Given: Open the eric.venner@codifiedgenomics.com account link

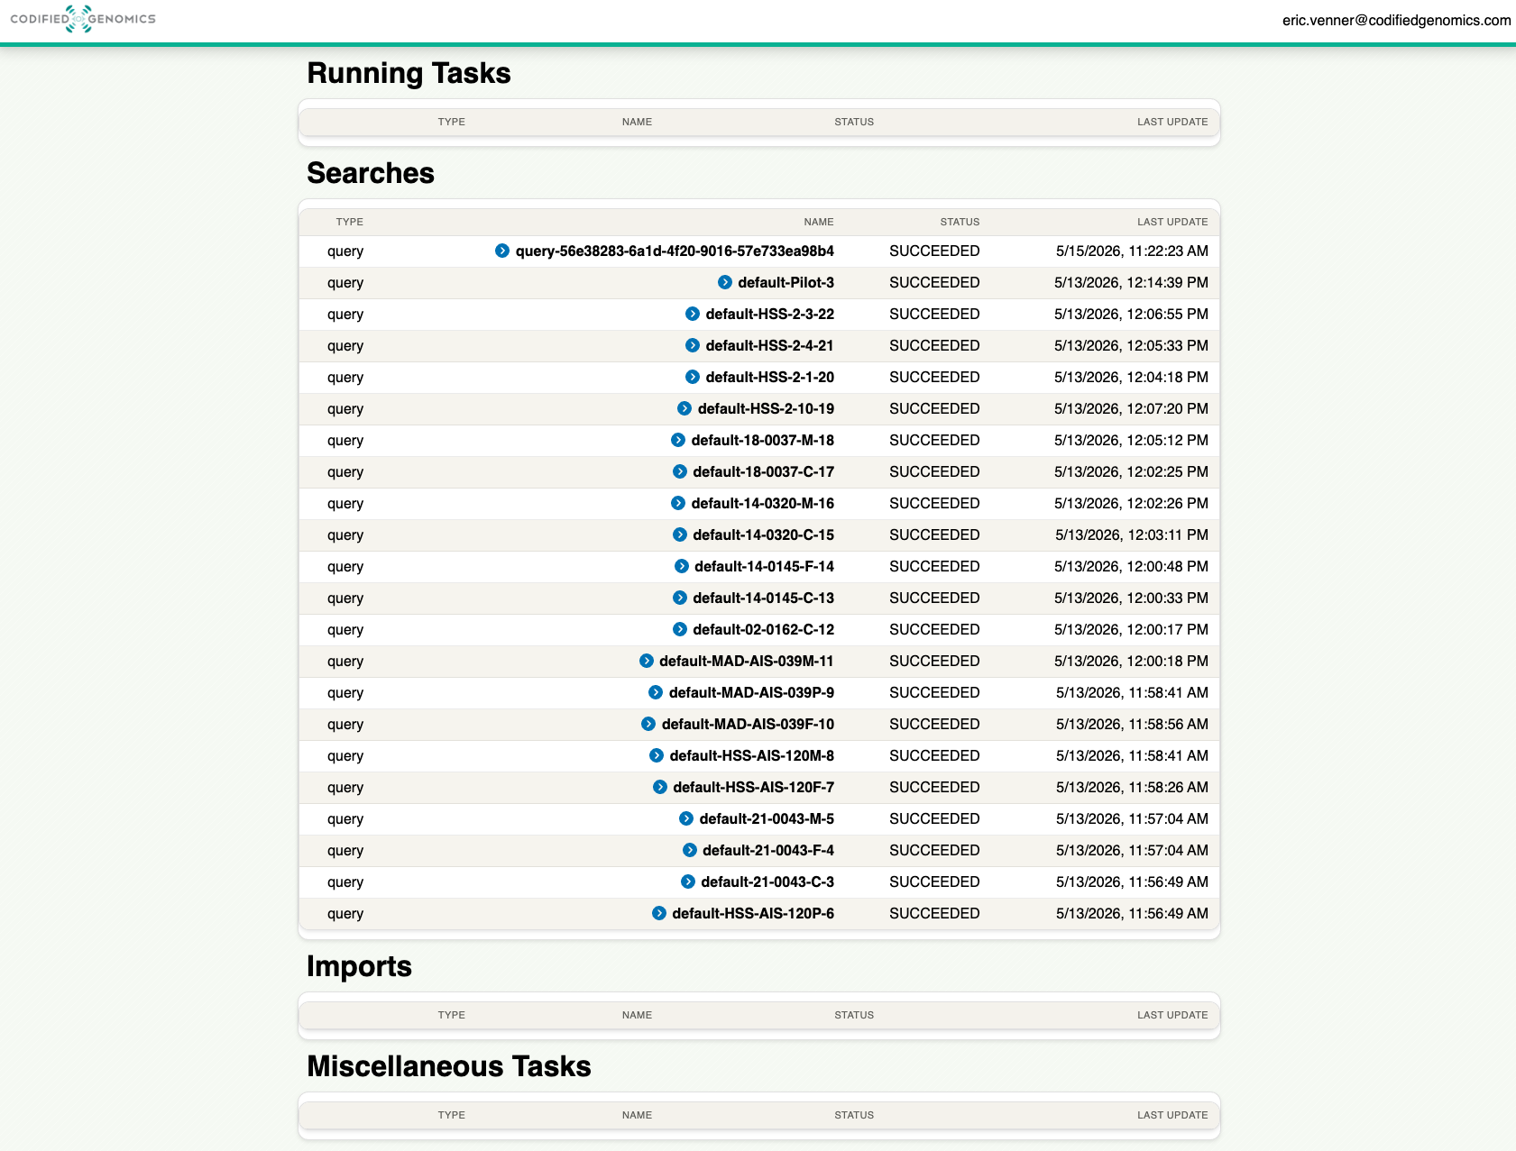Looking at the screenshot, I should [x=1396, y=20].
